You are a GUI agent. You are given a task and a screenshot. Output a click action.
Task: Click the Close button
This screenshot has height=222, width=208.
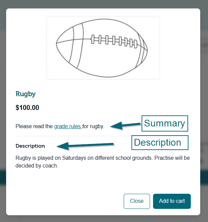click(x=137, y=201)
